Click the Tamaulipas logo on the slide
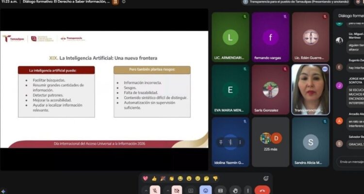The height and width of the screenshot is (194, 364). point(13,38)
